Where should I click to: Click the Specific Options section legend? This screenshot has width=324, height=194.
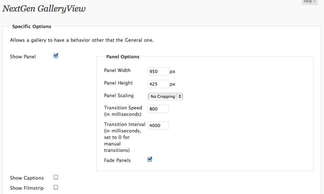(x=32, y=26)
